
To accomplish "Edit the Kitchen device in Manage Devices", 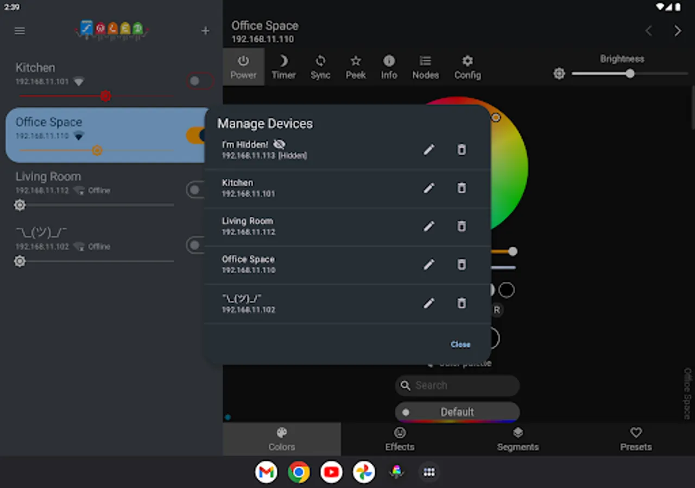I will 429,188.
